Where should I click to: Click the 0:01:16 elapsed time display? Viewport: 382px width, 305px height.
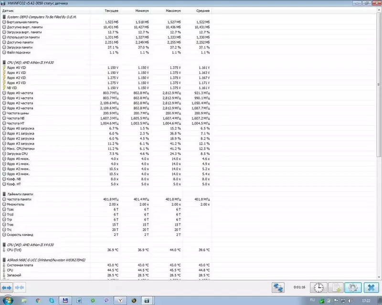pos(299,287)
